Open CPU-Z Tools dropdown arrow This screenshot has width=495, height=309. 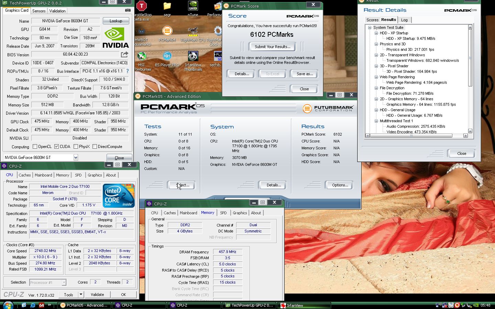[80, 295]
